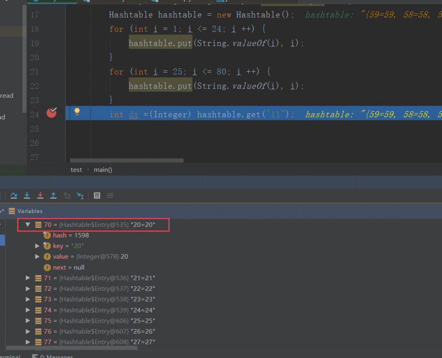Click the Variables panel icon
The height and width of the screenshot is (358, 442).
pos(12,211)
